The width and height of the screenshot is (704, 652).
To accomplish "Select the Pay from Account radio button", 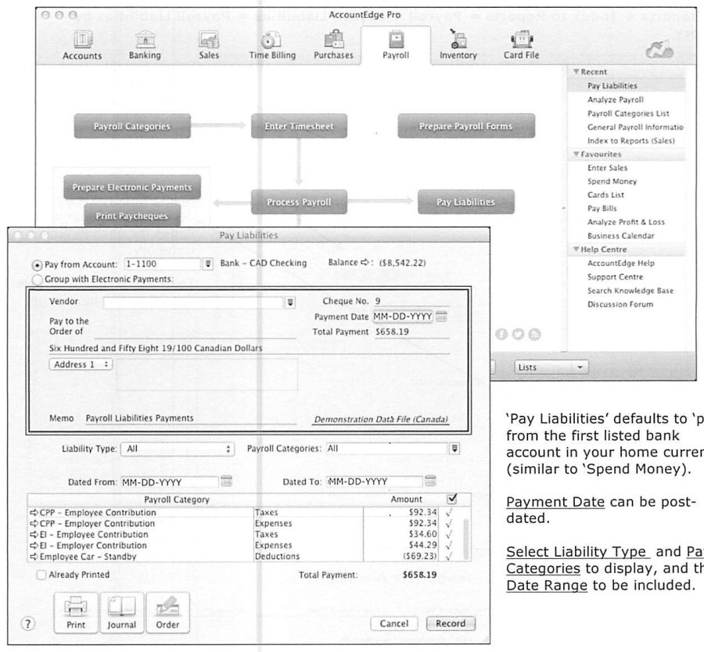I will point(38,265).
